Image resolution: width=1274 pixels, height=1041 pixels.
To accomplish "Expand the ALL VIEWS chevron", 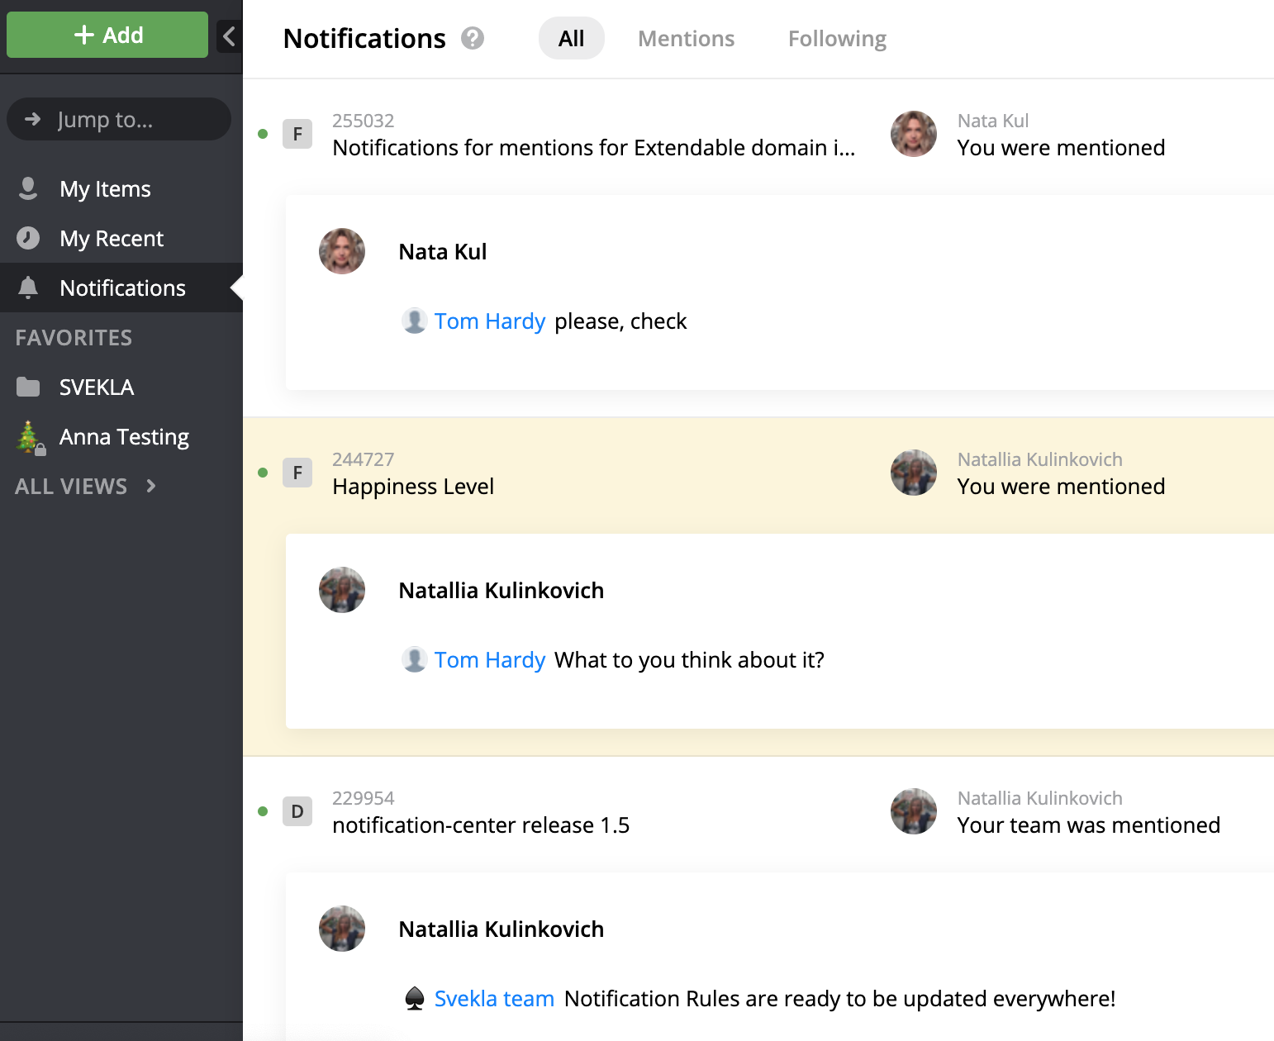I will coord(150,486).
